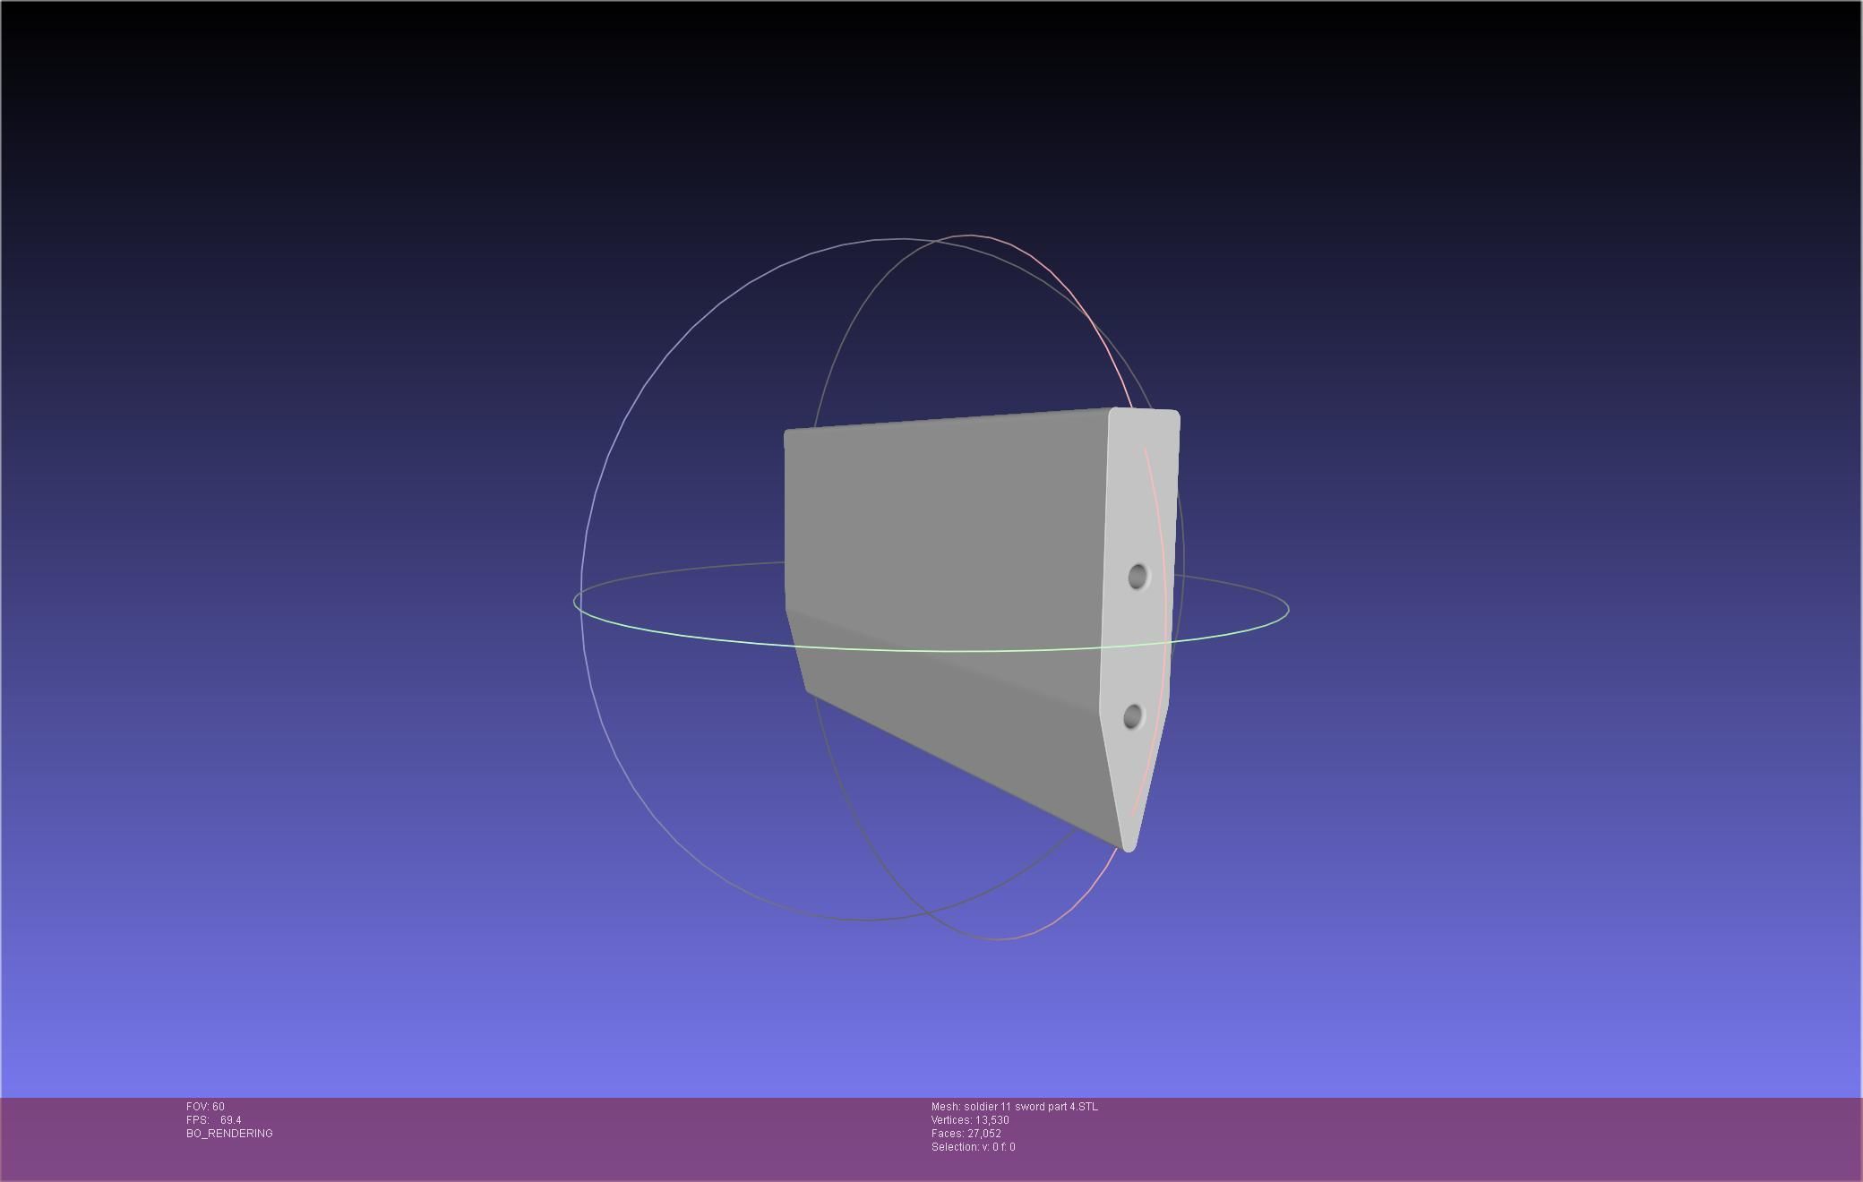Click the FPS: 69.4 readout
Viewport: 1863px width, 1182px height.
click(213, 1120)
